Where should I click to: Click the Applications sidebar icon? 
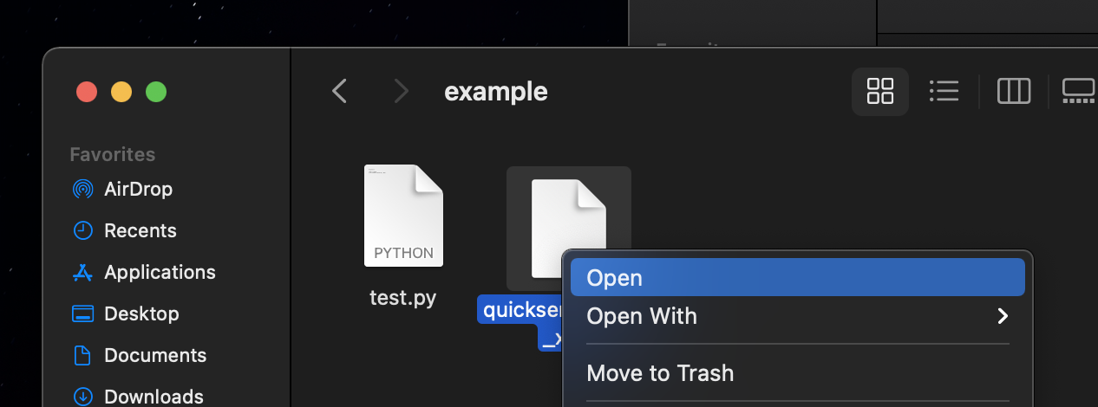pos(83,272)
